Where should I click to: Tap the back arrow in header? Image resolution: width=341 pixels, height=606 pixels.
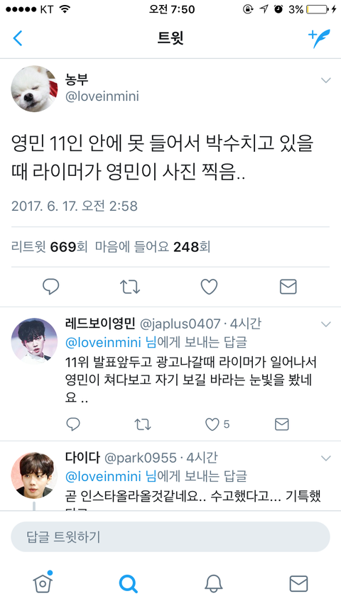click(x=18, y=38)
